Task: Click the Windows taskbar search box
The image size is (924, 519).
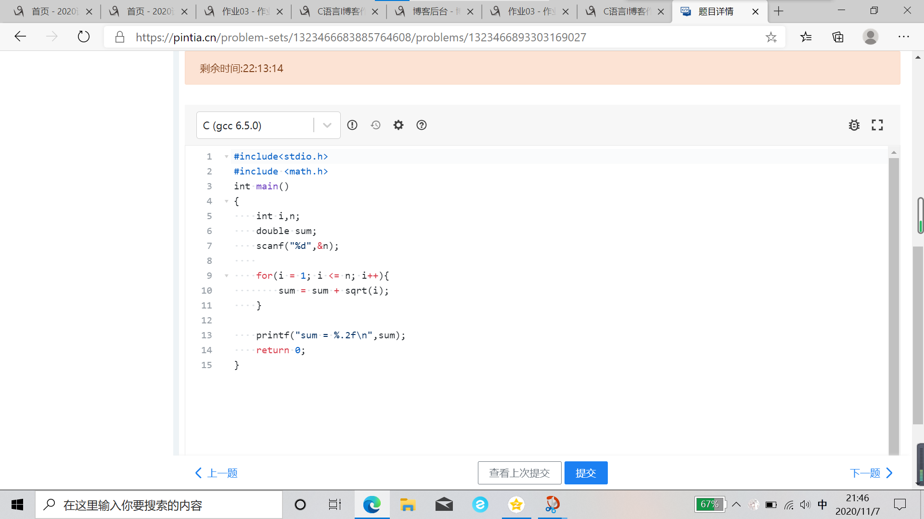Action: pos(159,505)
